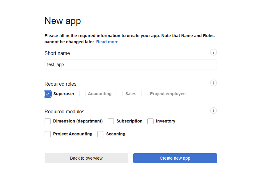The height and width of the screenshot is (179, 272).
Task: Enable the Subscription module checkbox
Action: pos(111,121)
